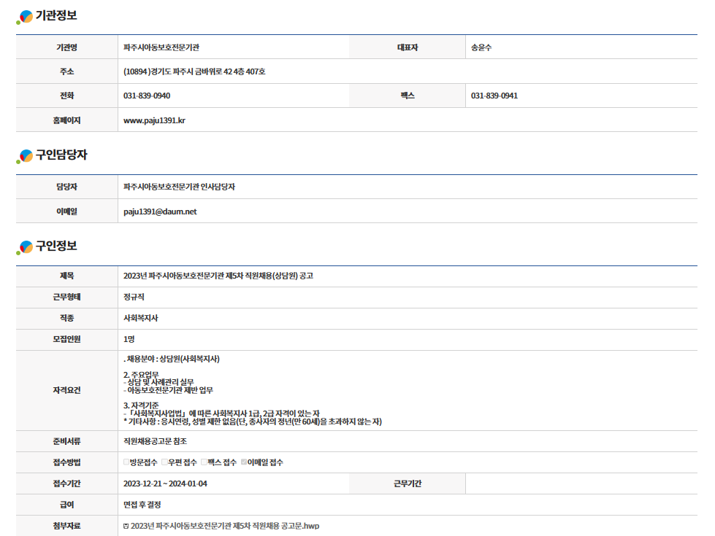Image resolution: width=715 pixels, height=536 pixels.
Task: Click the paju1391@daum.net email address
Action: coord(160,211)
